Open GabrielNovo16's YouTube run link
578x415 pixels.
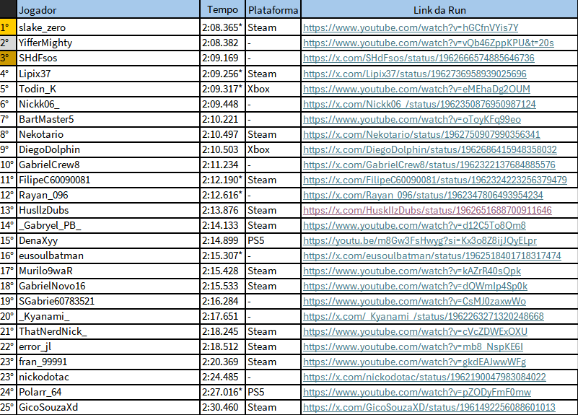click(416, 286)
